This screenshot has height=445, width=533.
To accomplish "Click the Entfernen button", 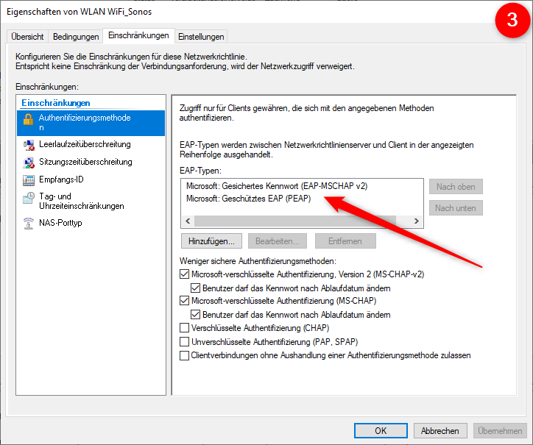I will pyautogui.click(x=345, y=241).
